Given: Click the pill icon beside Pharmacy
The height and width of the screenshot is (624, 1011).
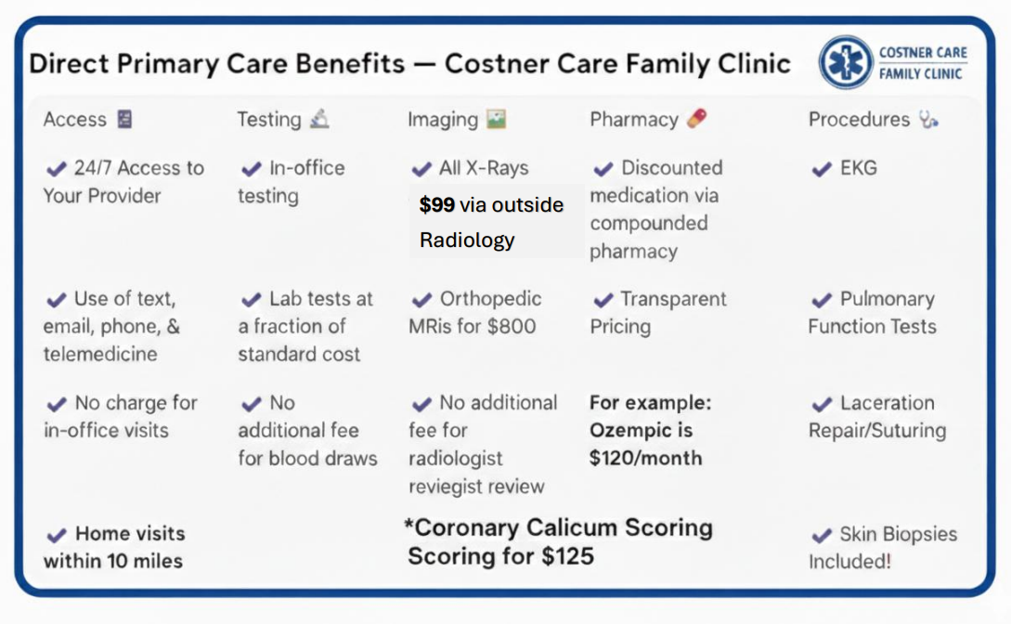Looking at the screenshot, I should 696,119.
